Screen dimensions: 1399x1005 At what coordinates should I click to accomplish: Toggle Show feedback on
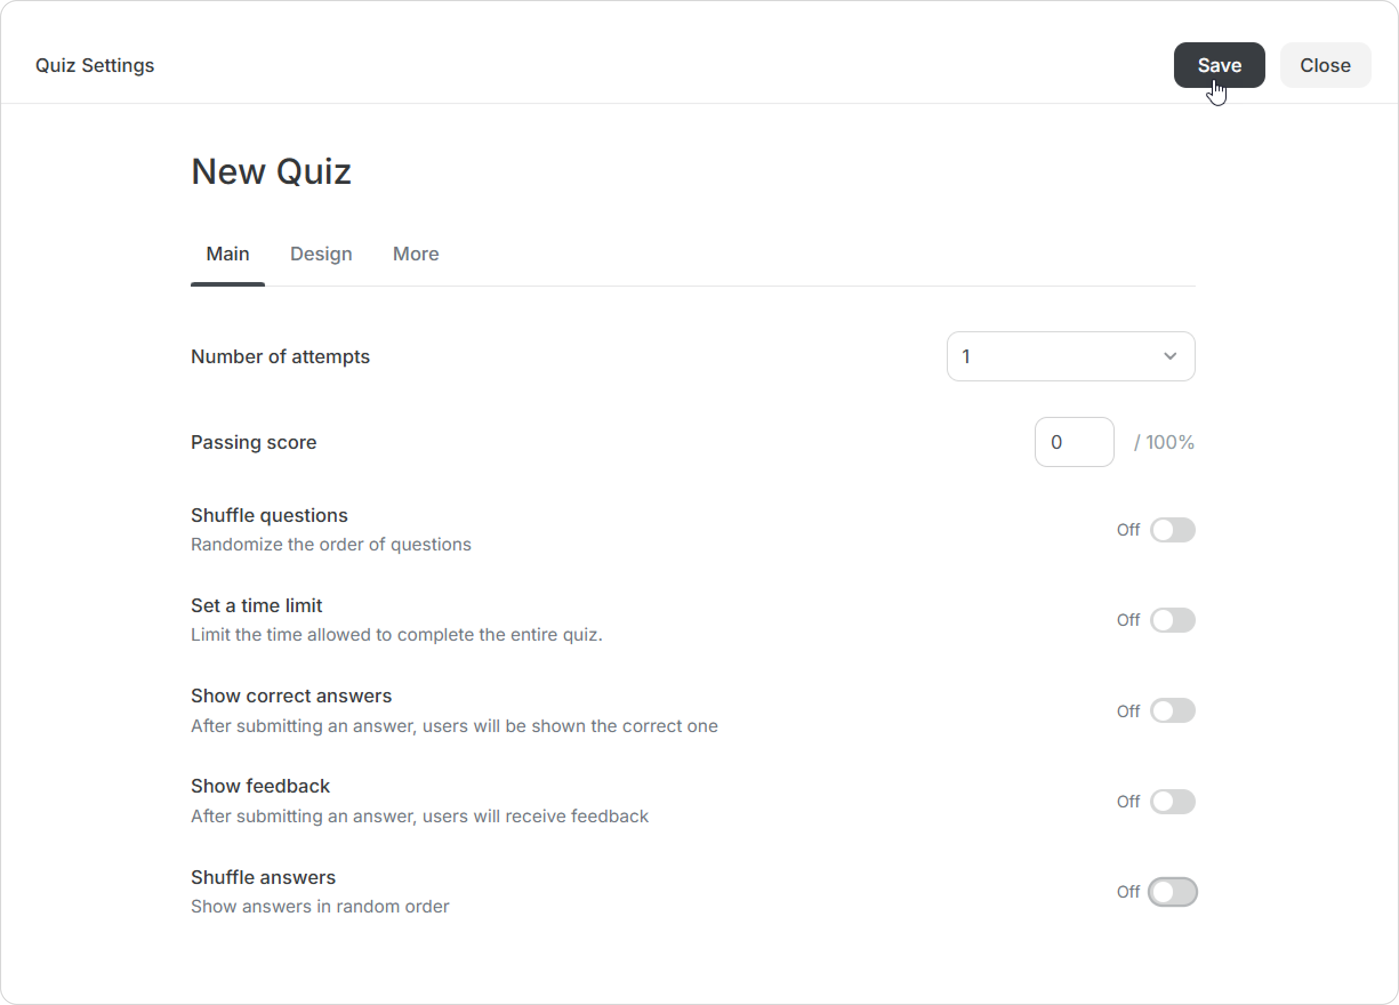[x=1173, y=801]
